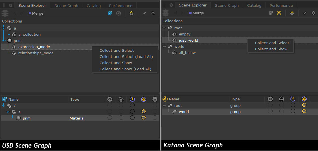Click the pencil edit icon in Katana panel toolbar

(305, 13)
